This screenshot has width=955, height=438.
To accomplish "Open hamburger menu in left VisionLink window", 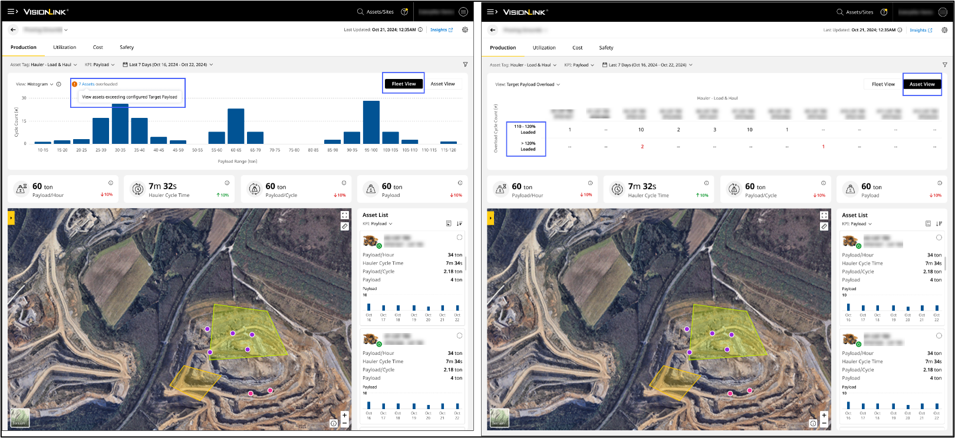I will [12, 12].
